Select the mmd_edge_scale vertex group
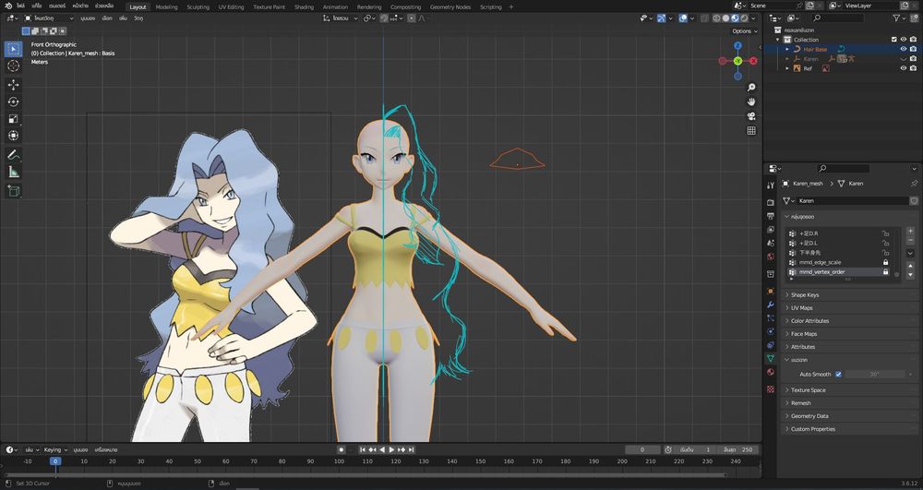Viewport: 923px width, 490px height. pos(820,262)
